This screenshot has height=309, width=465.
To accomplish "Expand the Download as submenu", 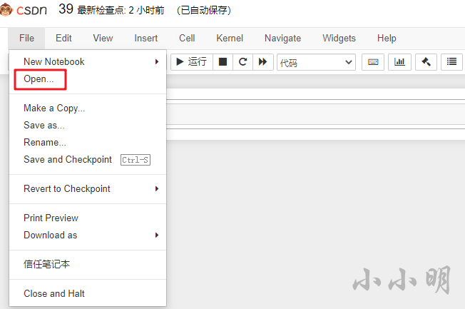I will (88, 235).
